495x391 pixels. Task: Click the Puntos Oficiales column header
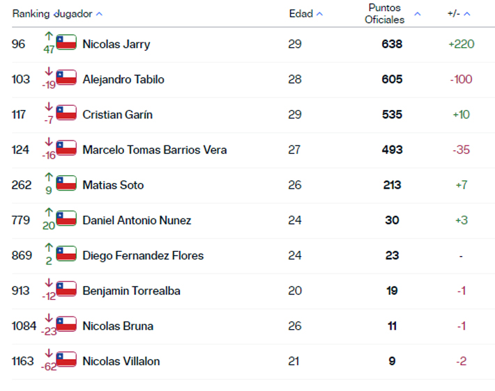[385, 13]
